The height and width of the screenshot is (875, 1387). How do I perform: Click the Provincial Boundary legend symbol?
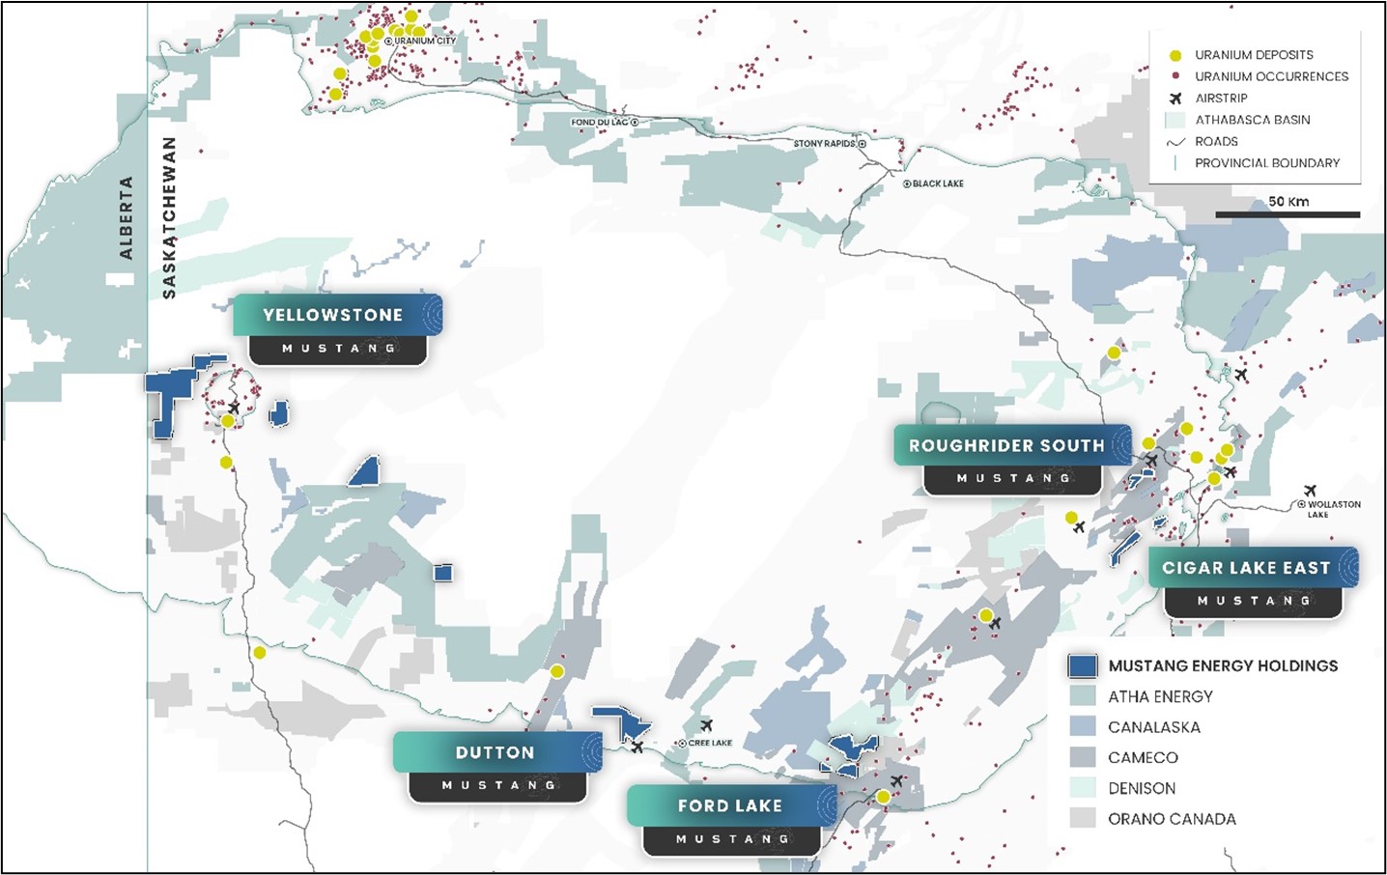pyautogui.click(x=1175, y=163)
